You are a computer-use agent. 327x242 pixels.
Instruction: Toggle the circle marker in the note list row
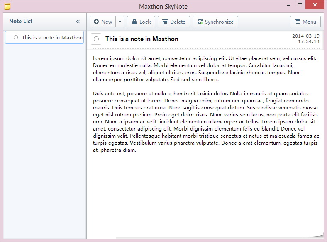point(16,37)
